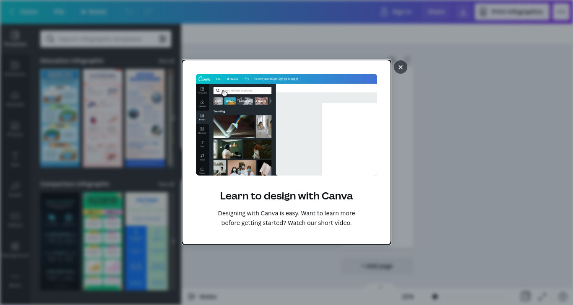Click the Add page button below the canvas
Viewport: 573px width, 305px height.
coord(377,266)
